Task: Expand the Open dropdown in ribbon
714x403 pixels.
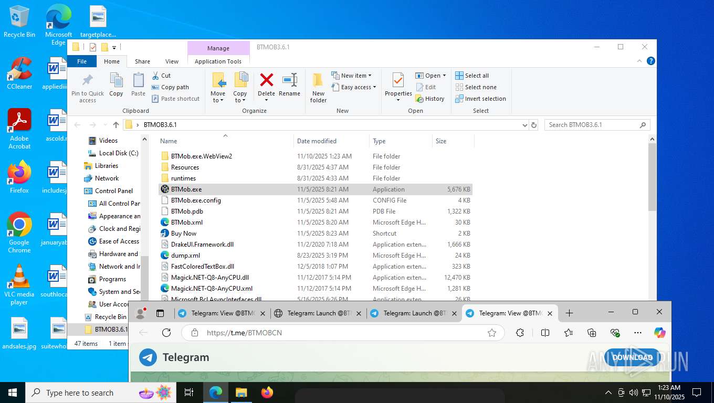Action: pos(430,76)
